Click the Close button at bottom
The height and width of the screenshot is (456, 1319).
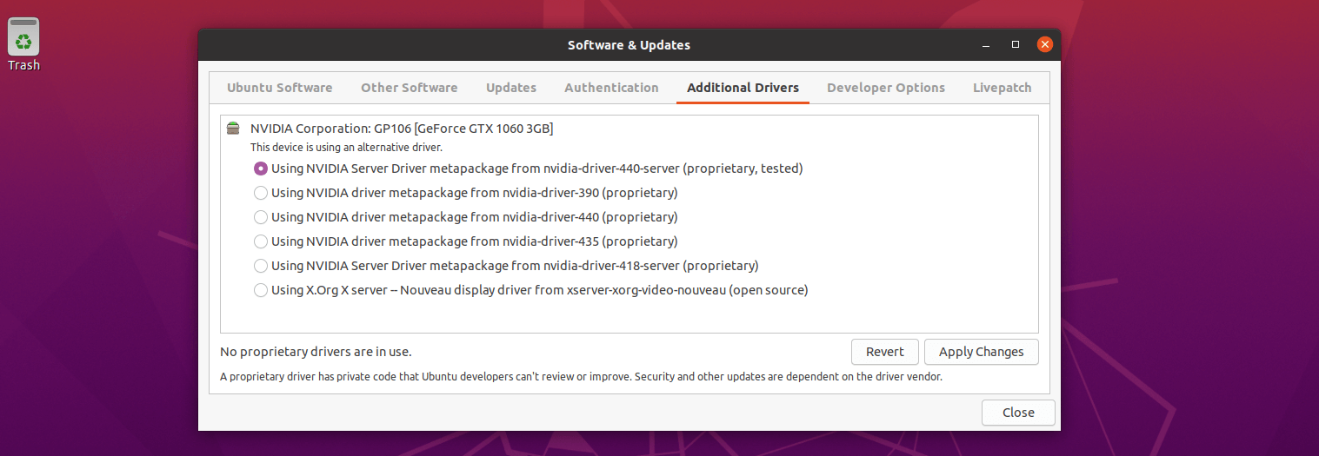1017,413
